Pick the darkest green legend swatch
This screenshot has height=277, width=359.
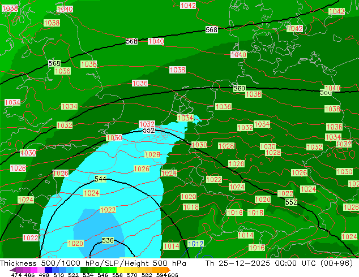pos(84,270)
